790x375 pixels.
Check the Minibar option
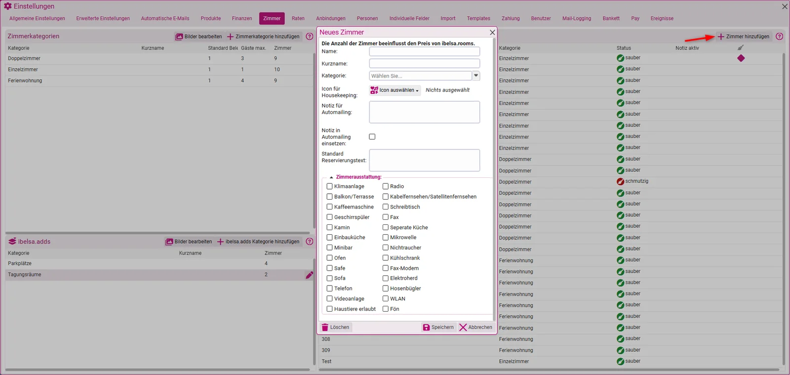(x=329, y=248)
